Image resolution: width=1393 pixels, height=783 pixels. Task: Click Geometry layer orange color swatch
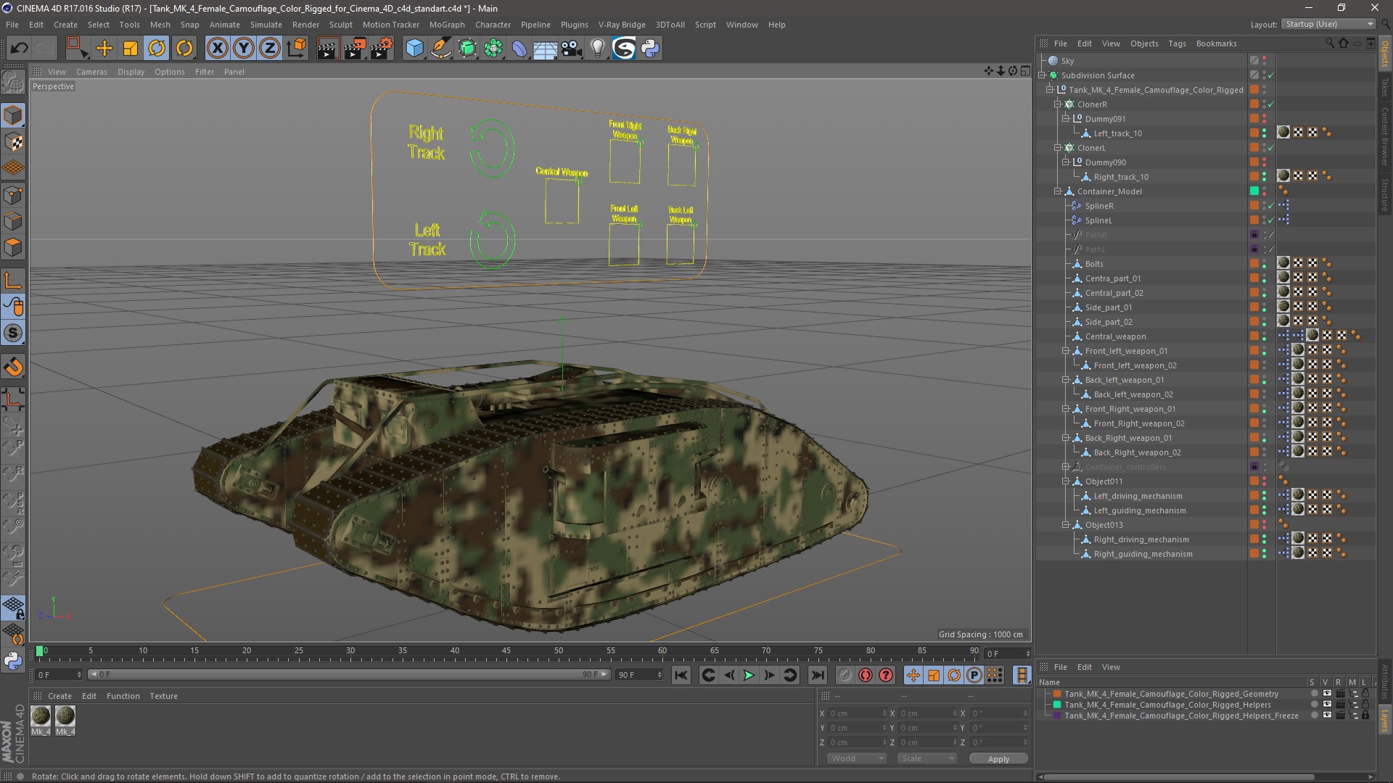click(1057, 694)
